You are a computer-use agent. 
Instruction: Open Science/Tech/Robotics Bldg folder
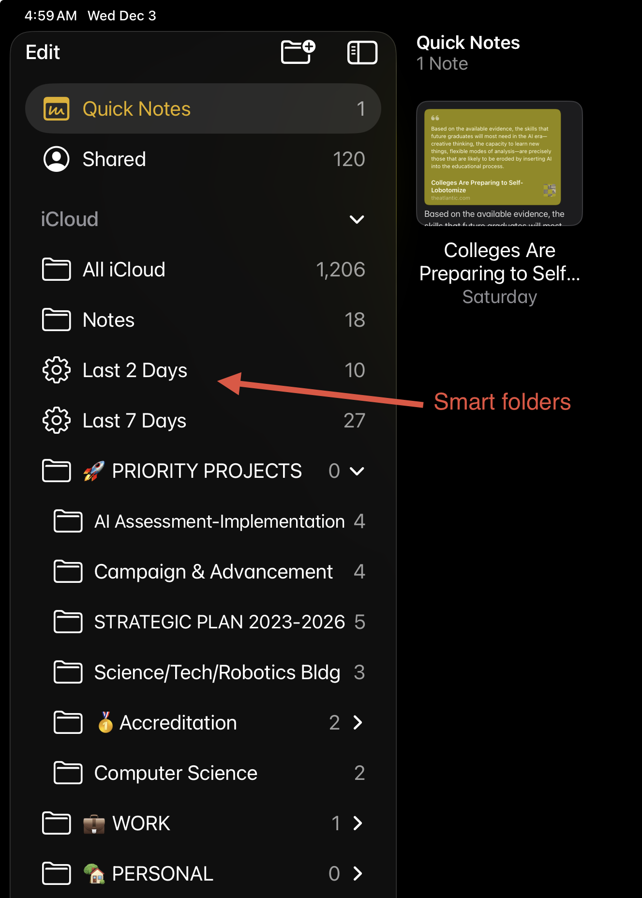pos(217,672)
